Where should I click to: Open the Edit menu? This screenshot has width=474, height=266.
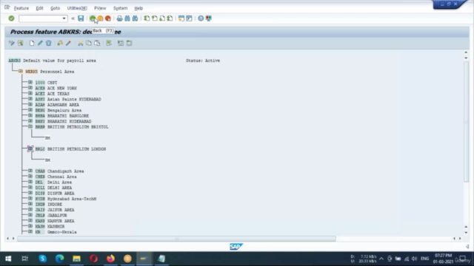tap(39, 8)
